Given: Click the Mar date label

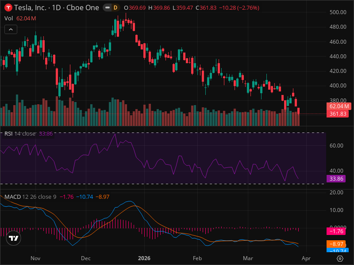Looking at the screenshot, I should pyautogui.click(x=248, y=258).
